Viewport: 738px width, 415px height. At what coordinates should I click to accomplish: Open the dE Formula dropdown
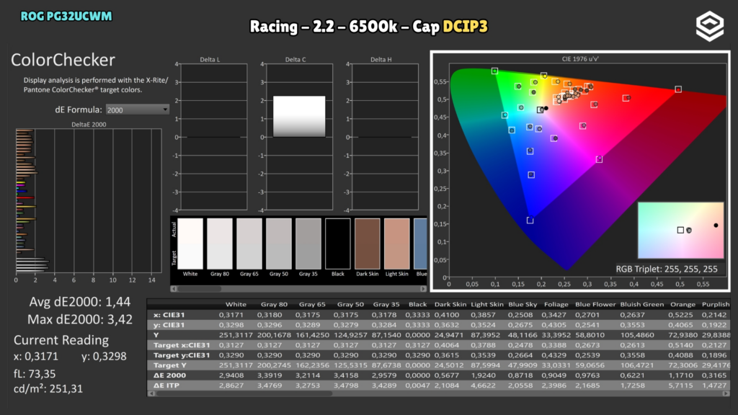tap(137, 110)
